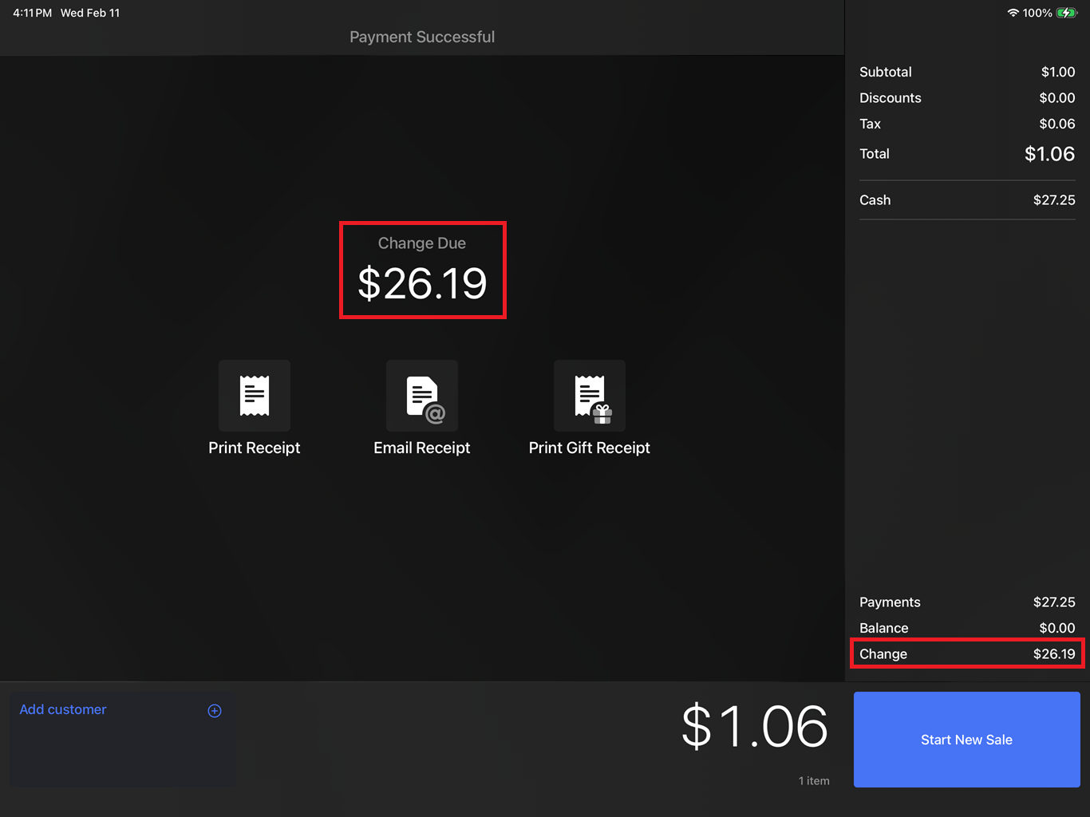The image size is (1090, 817).
Task: Click the 4:11 PM clock in status bar
Action: coord(32,13)
